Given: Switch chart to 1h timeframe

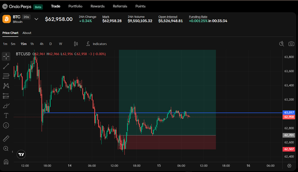Looking at the screenshot, I should [32, 44].
